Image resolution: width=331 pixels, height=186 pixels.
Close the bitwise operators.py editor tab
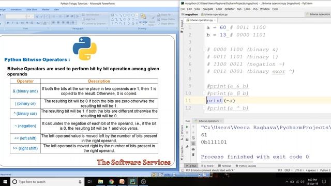(215, 20)
